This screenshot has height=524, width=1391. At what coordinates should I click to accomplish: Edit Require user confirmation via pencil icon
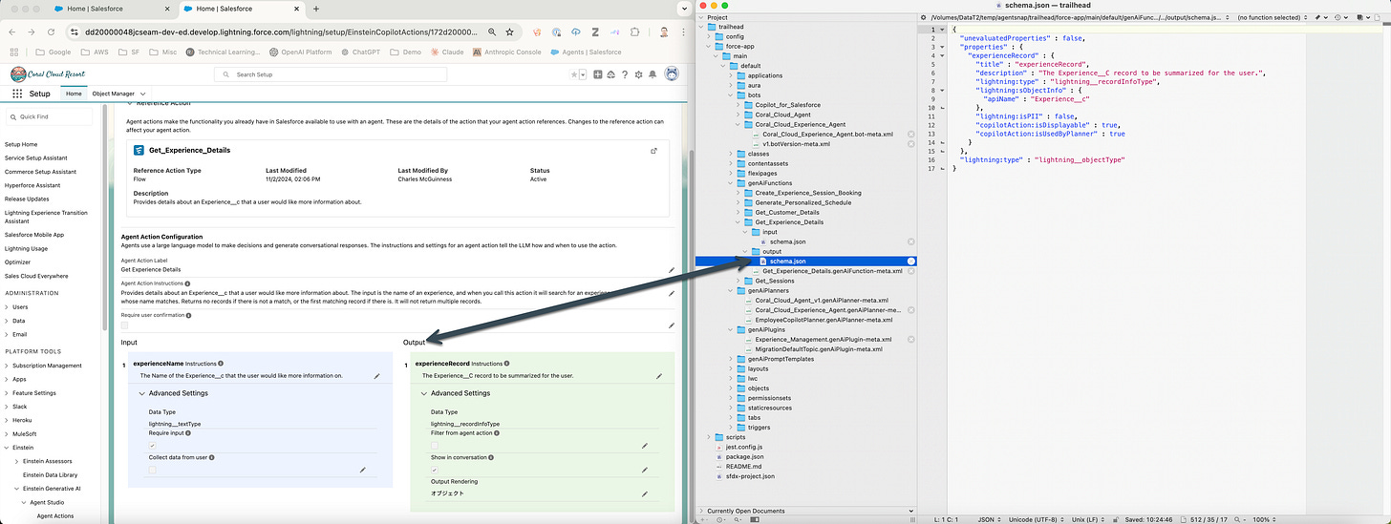coord(672,325)
